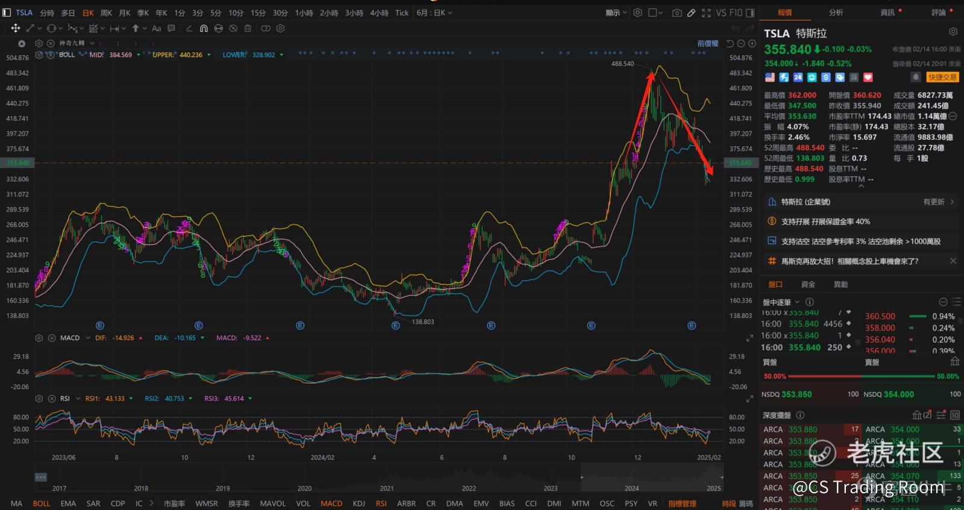This screenshot has width=964, height=510.
Task: Open the 資金 tab
Action: (x=808, y=284)
